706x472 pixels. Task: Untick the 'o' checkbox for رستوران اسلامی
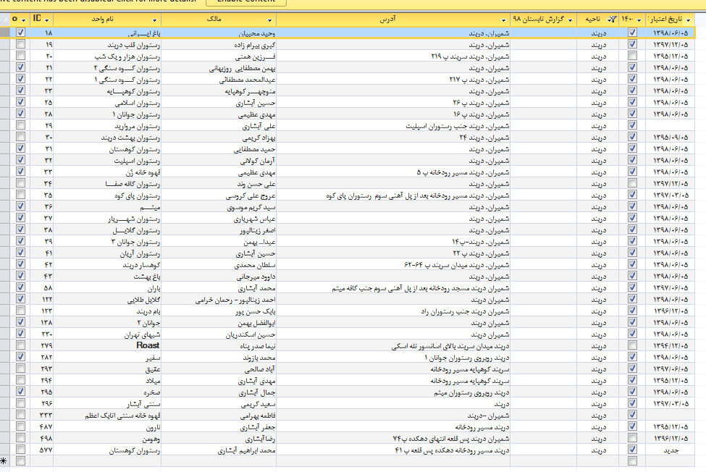(x=21, y=102)
